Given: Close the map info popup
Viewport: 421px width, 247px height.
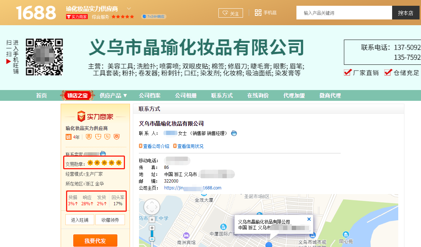Looking at the screenshot, I should (x=309, y=219).
